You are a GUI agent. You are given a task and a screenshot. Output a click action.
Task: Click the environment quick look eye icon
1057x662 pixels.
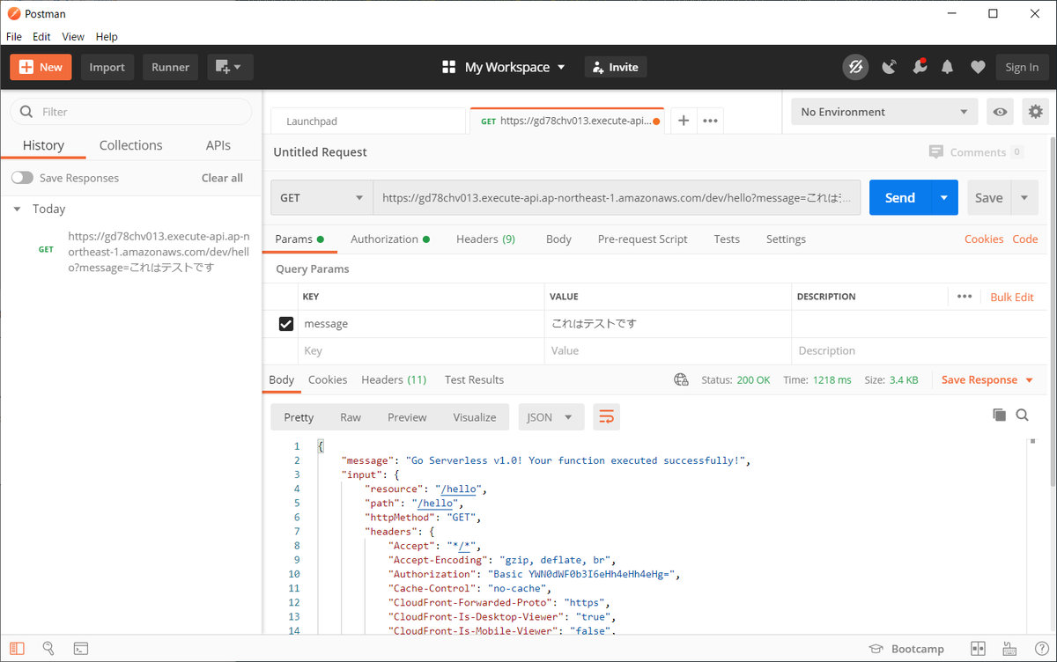tap(1000, 112)
